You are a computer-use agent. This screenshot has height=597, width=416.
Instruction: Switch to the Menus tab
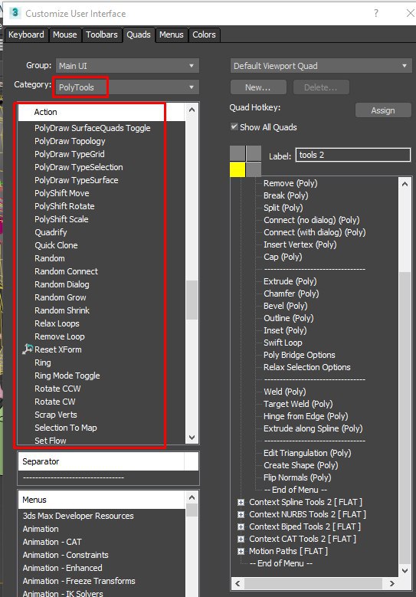(x=172, y=34)
